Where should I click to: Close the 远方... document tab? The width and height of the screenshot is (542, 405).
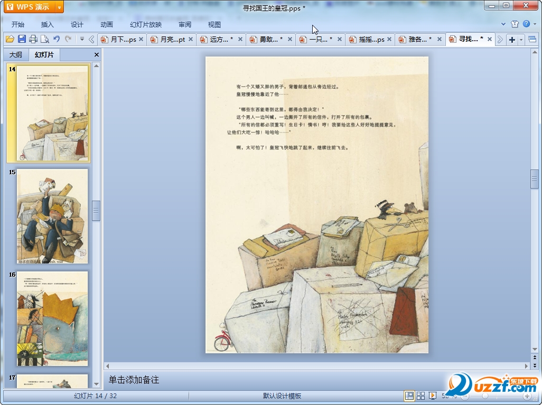[x=240, y=40]
